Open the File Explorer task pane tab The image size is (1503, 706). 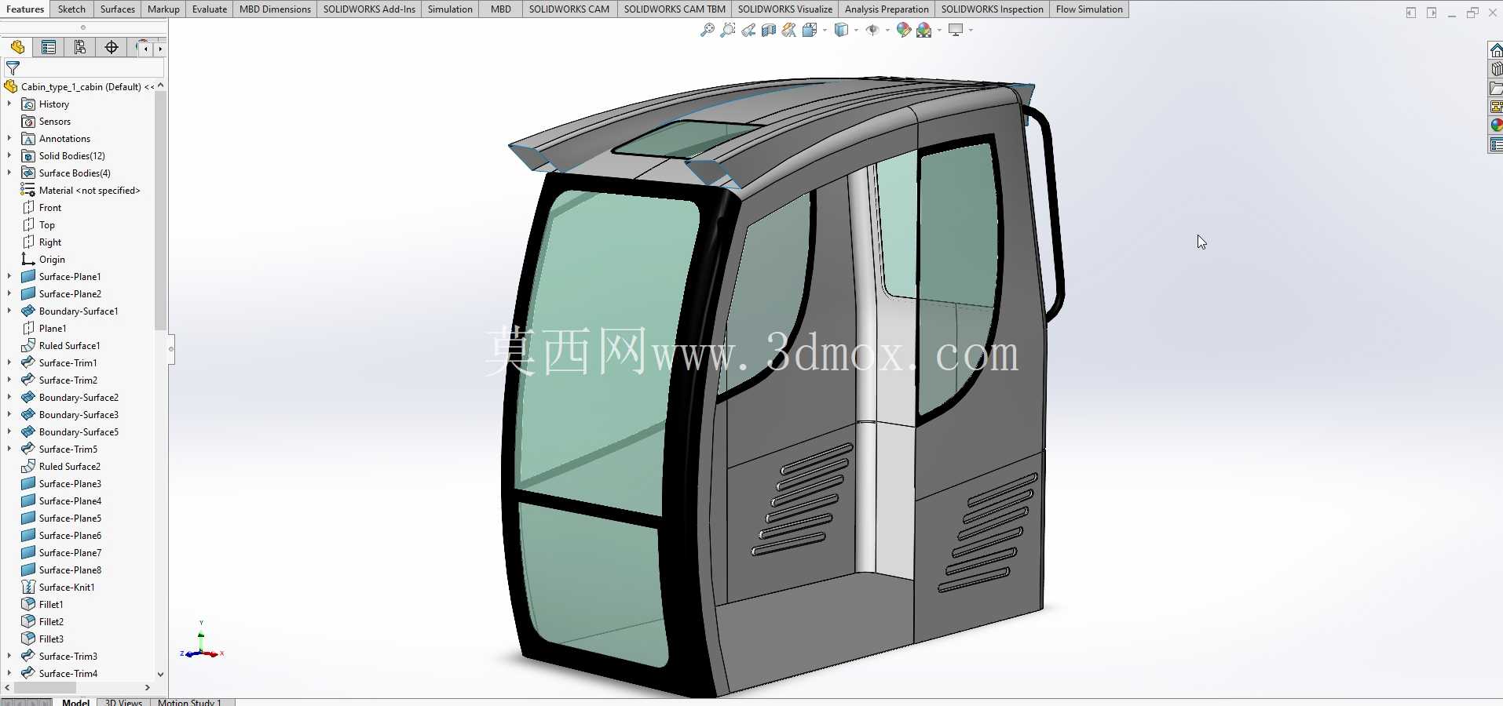click(1496, 88)
